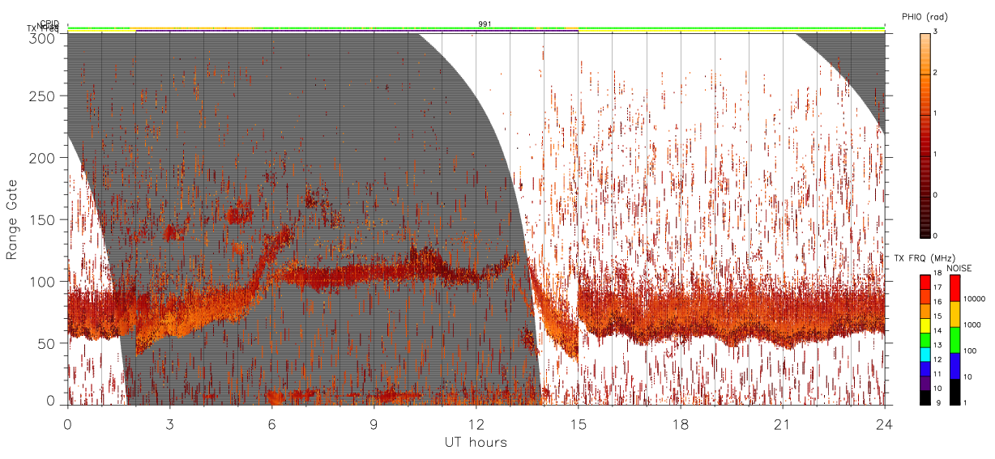Select the "991" CPID label above the plot
This screenshot has height=459, width=995.
click(x=485, y=24)
